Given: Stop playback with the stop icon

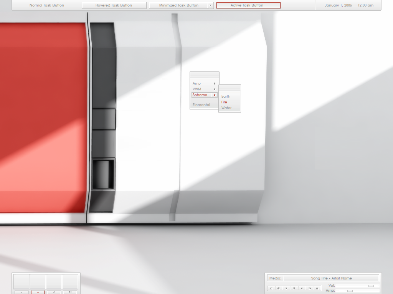Looking at the screenshot, I should point(302,288).
